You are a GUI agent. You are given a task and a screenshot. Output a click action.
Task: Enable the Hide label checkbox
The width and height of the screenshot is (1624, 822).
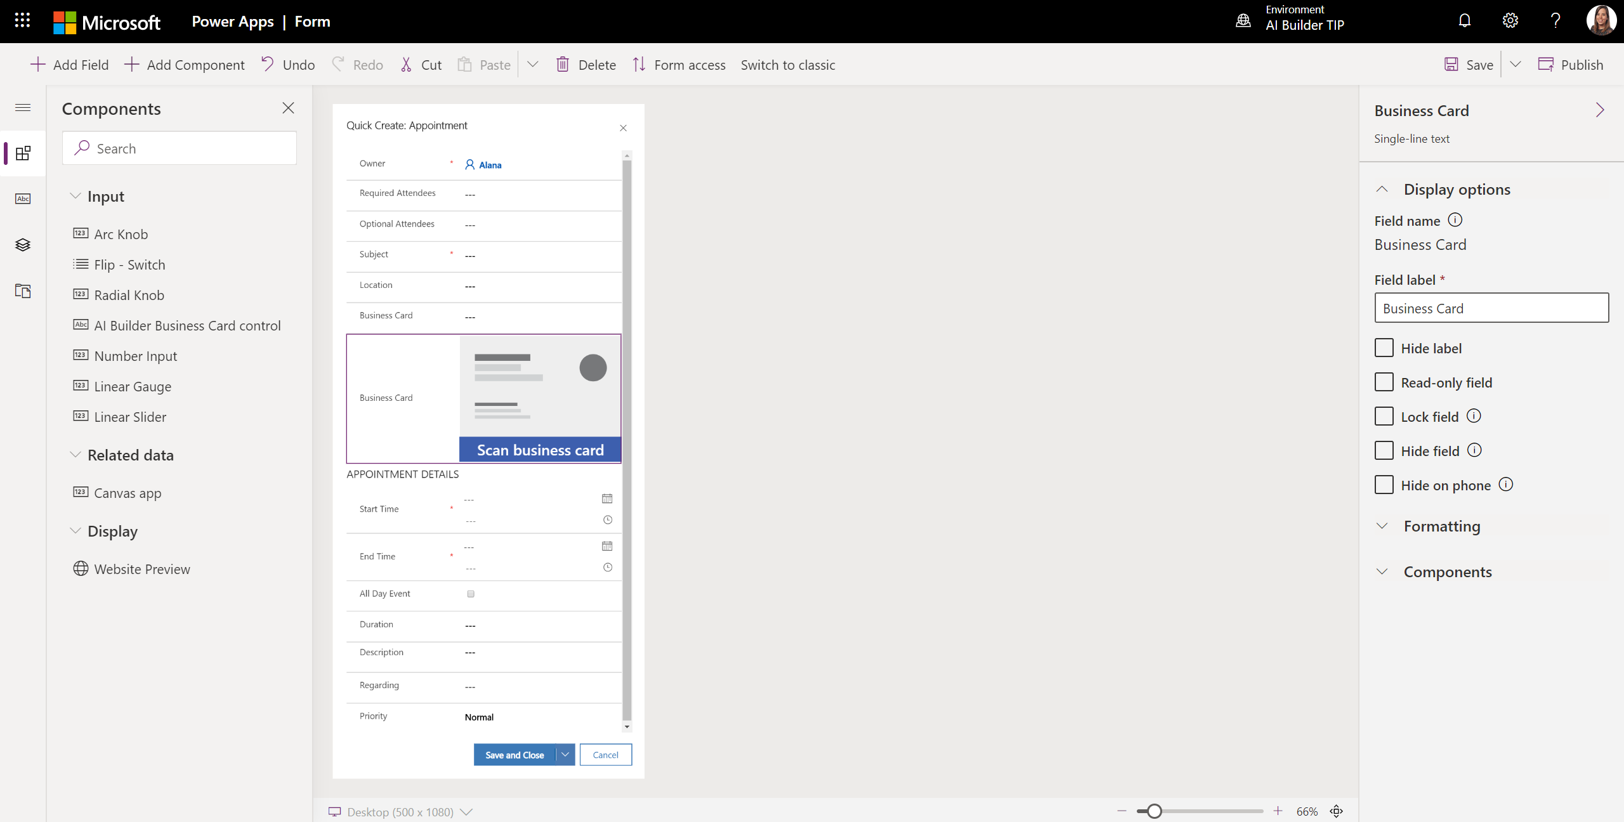point(1384,348)
